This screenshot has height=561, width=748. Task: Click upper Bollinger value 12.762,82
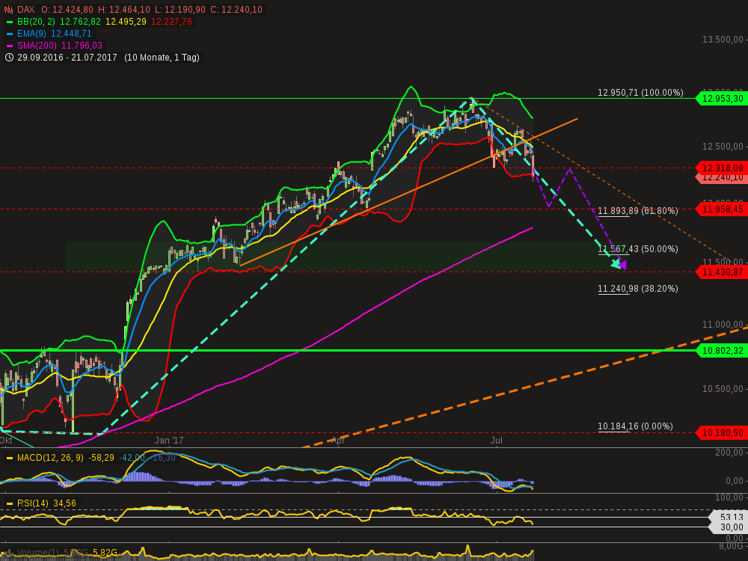click(x=80, y=22)
